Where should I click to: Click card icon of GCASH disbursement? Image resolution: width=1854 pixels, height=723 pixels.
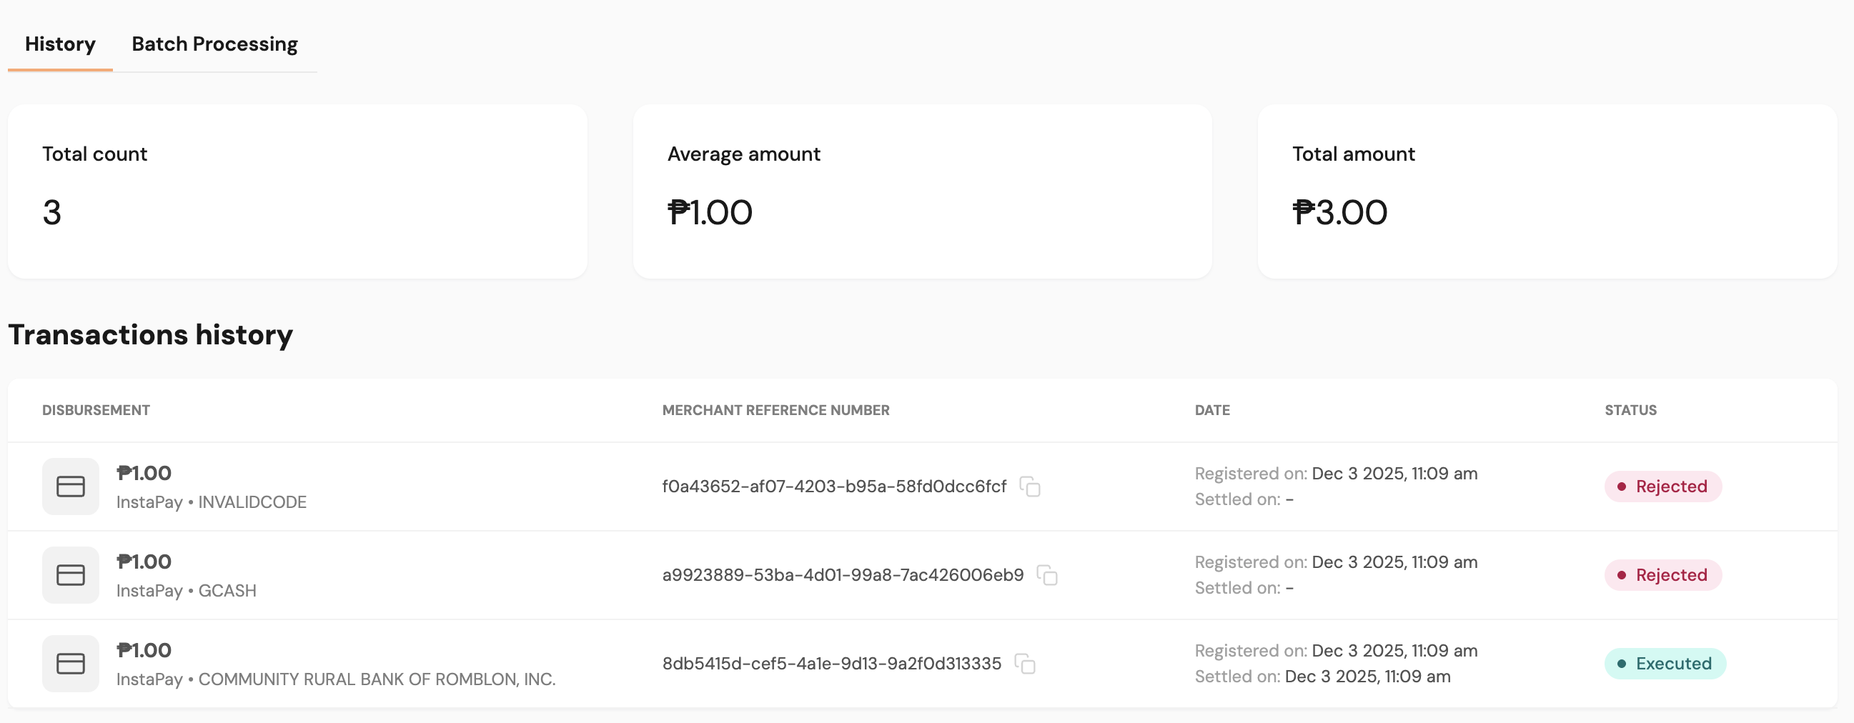coord(71,576)
